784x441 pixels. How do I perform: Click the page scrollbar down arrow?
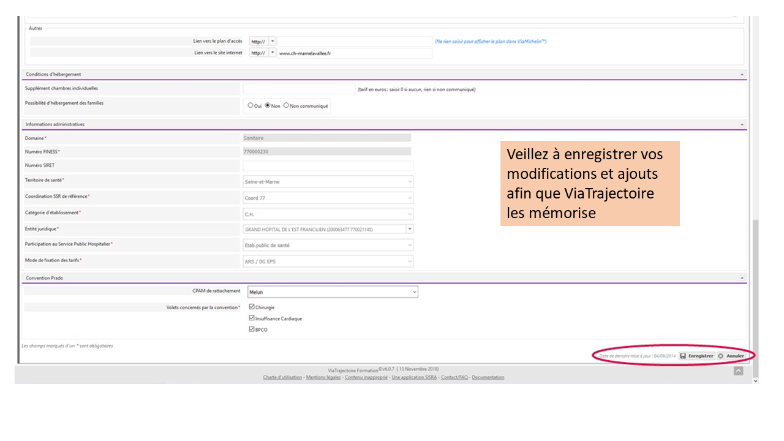[755, 380]
